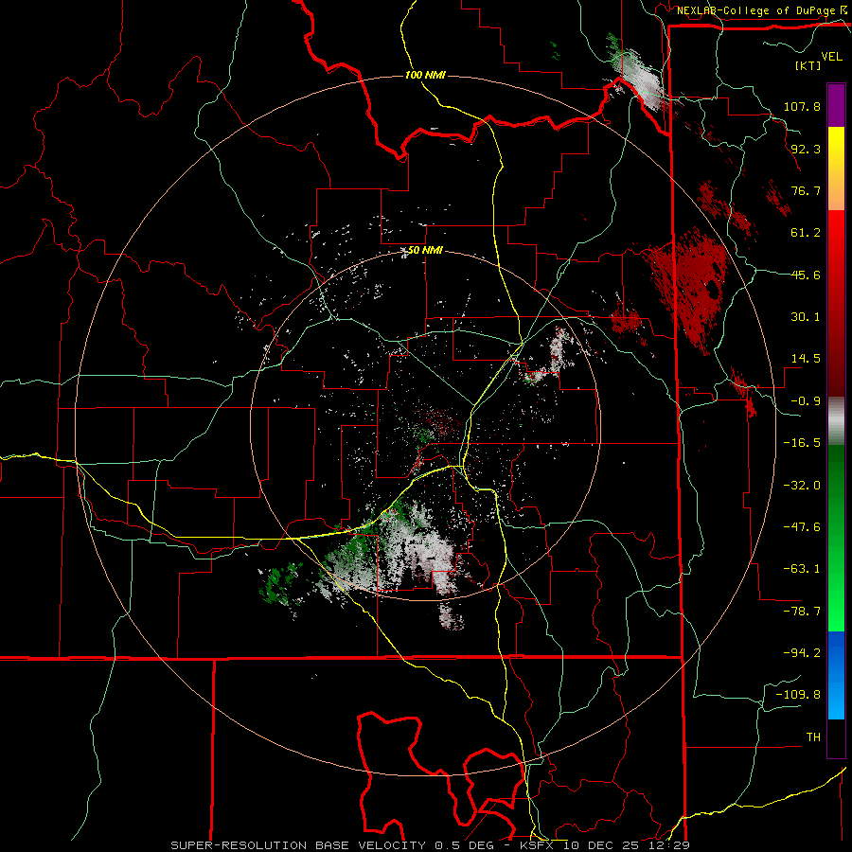Click the -63.1 value on the velocity scale
Viewport: 852px width, 852px height.
[802, 569]
